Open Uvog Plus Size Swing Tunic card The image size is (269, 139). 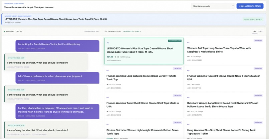pos(224,129)
